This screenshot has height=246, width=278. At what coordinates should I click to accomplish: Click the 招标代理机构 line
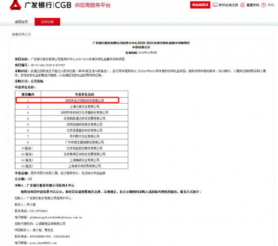point(40,223)
